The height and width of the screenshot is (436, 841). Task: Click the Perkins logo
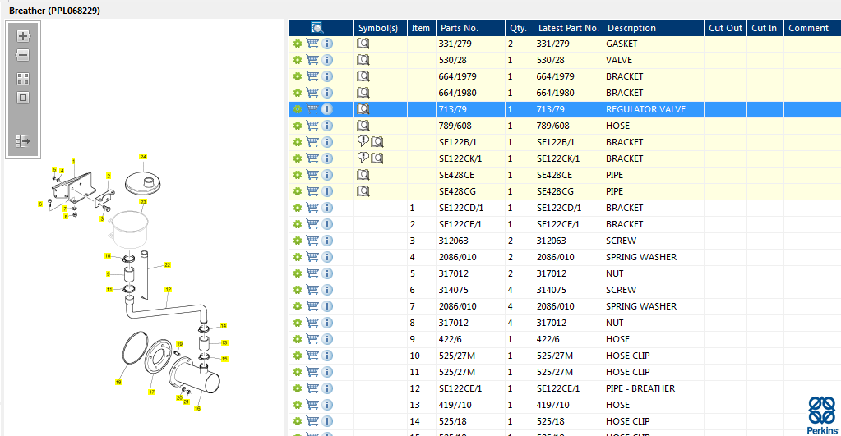tap(822, 415)
